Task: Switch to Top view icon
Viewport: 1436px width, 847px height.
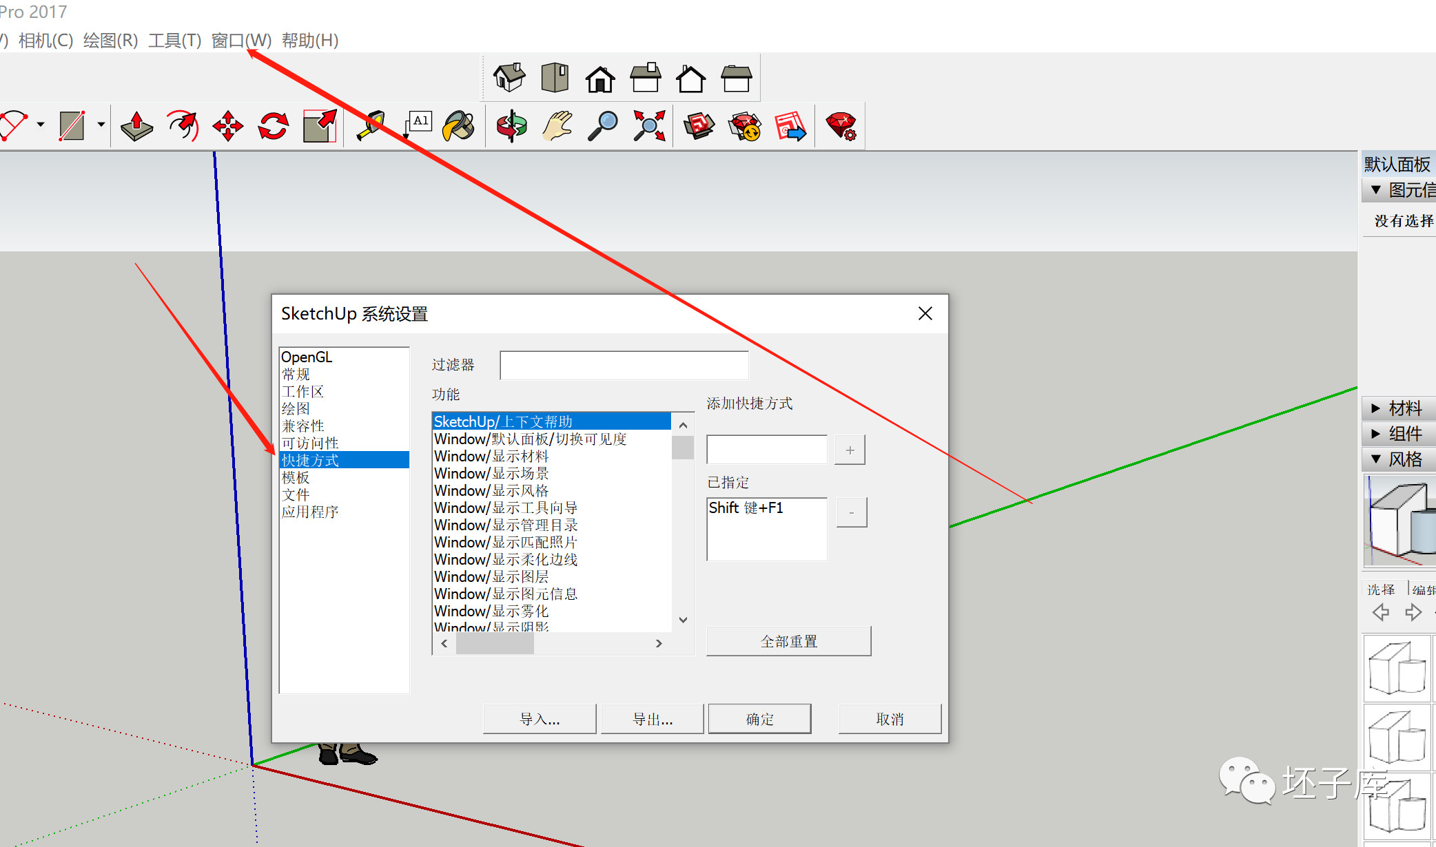Action: [x=555, y=78]
